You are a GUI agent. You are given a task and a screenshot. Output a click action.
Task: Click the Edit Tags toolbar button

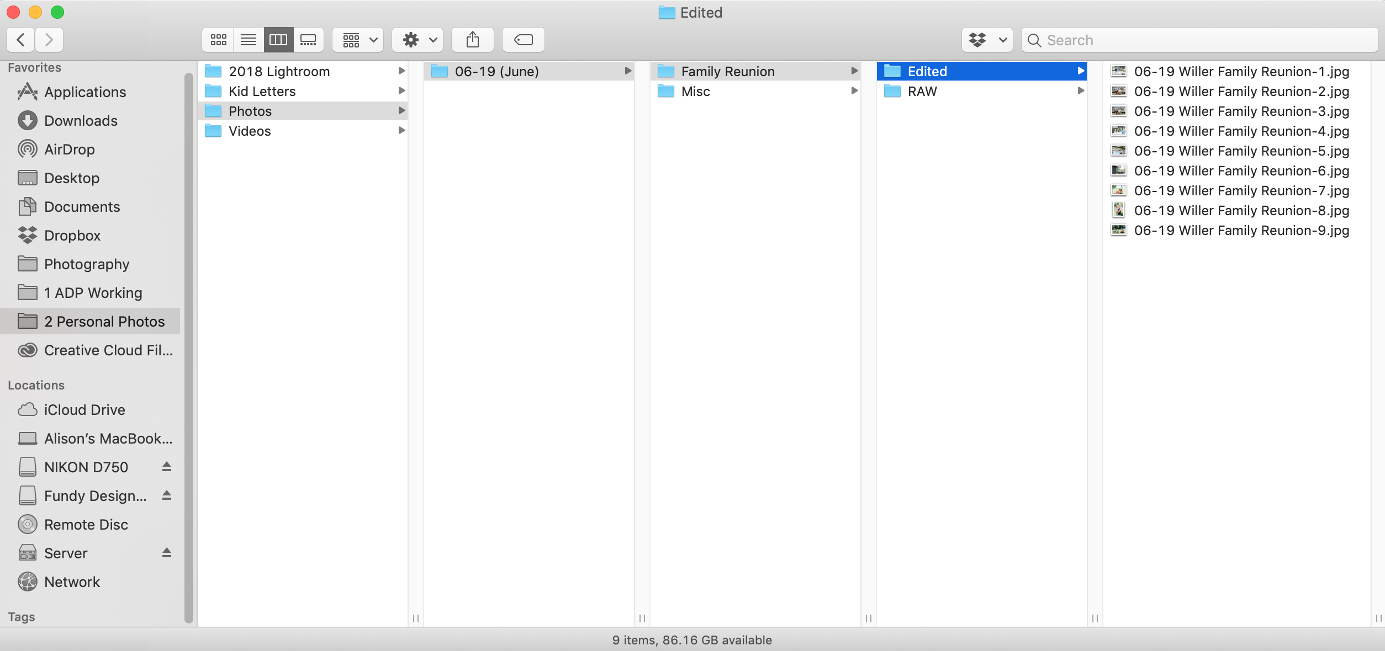(x=524, y=40)
